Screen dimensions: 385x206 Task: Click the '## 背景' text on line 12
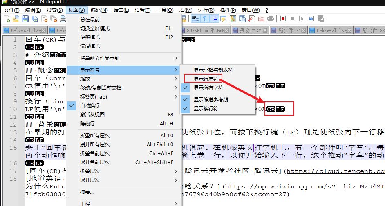(39, 125)
